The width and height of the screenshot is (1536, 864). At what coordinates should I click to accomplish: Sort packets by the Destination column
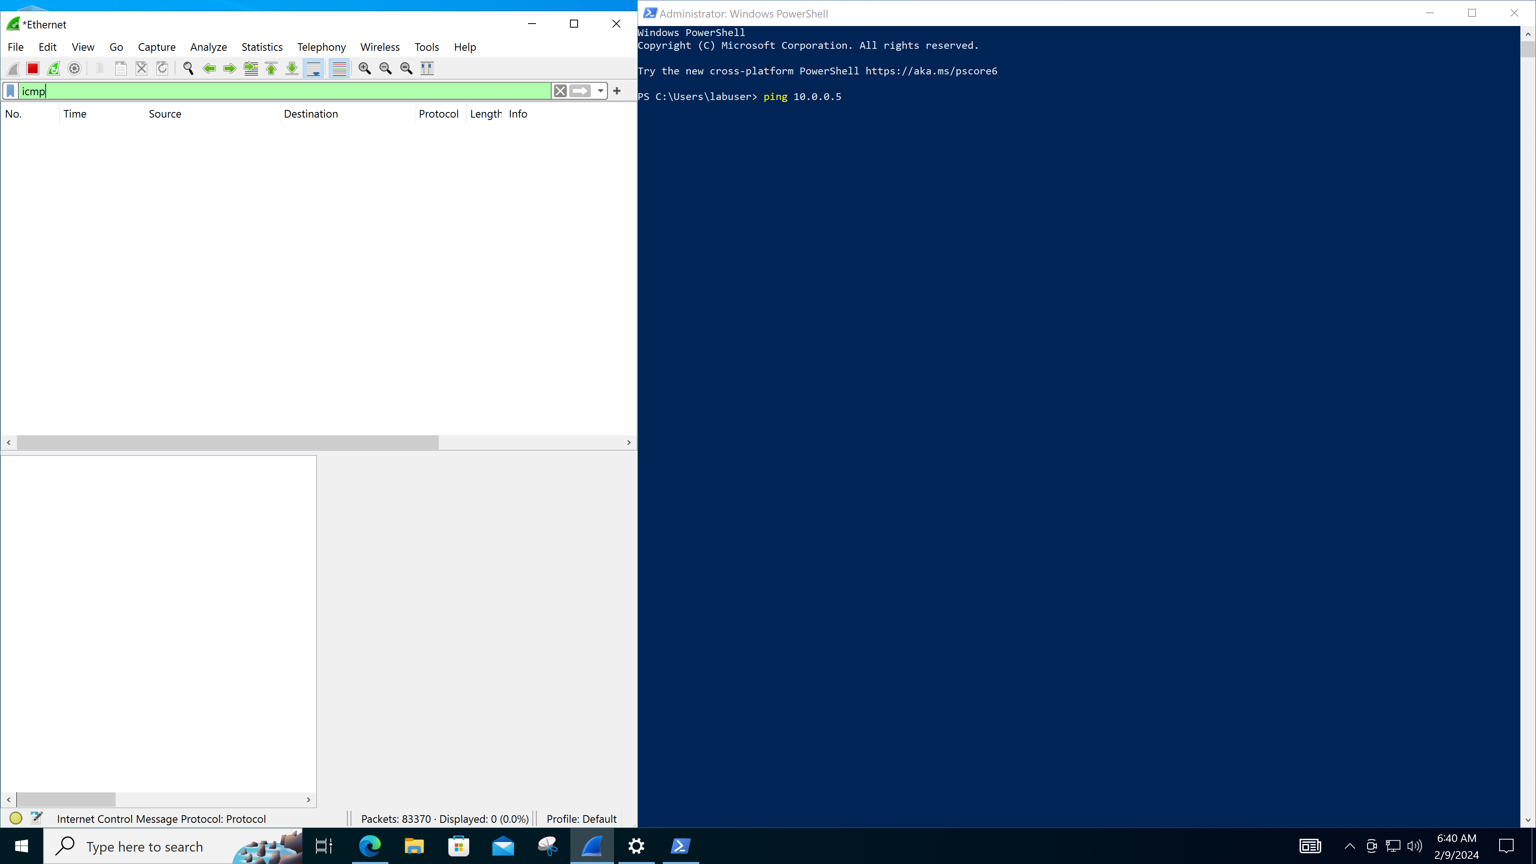(x=348, y=114)
